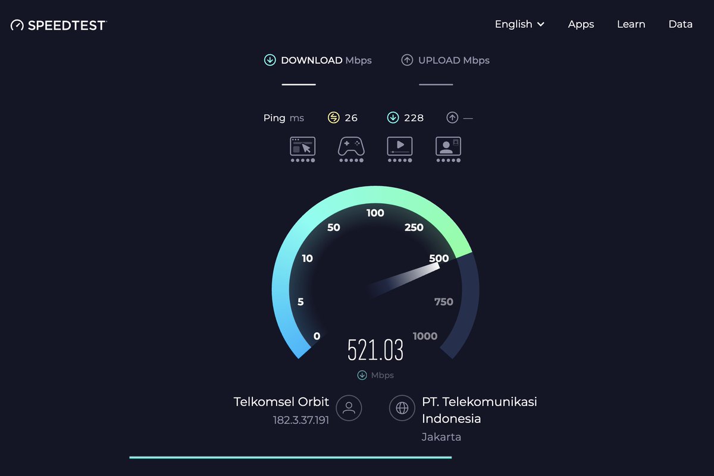Image resolution: width=714 pixels, height=476 pixels.
Task: Click the speed gauge needle
Action: (x=403, y=279)
